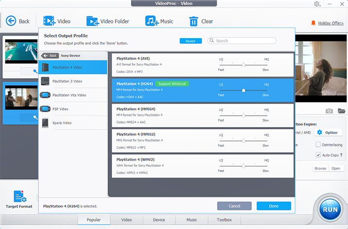Open the settings gear in the title bar
Image resolution: width=348 pixels, height=229 pixels.
[x=317, y=4]
